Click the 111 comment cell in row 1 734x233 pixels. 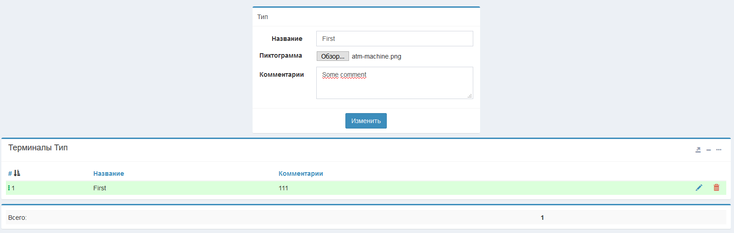tap(283, 188)
